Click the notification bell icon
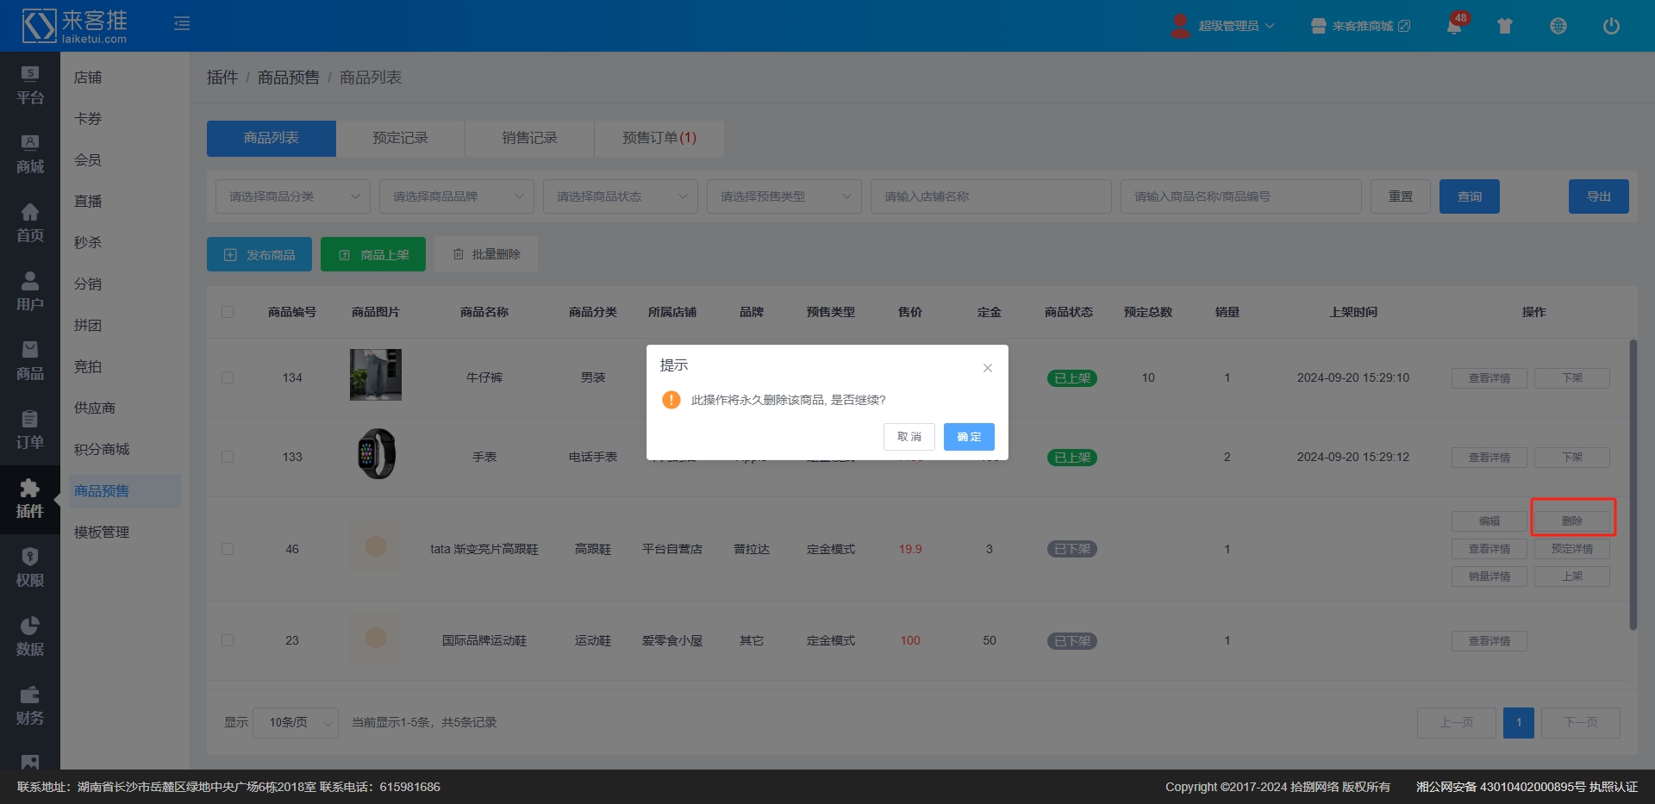Screen dimensions: 1655x804 pos(1454,26)
